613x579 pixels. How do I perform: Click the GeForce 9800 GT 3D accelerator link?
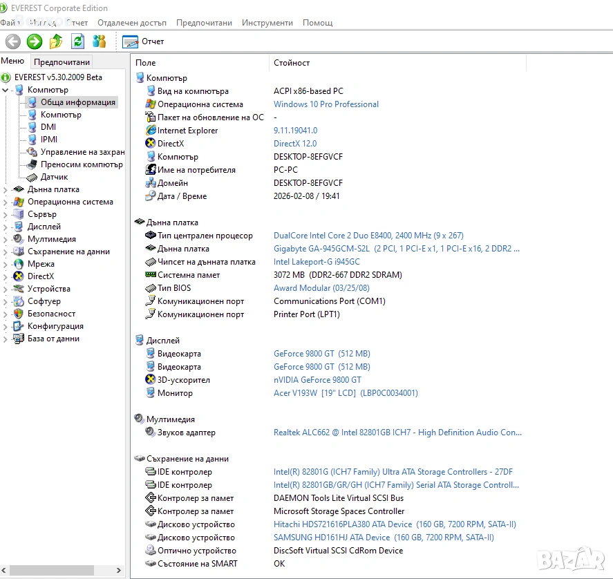[x=317, y=380]
